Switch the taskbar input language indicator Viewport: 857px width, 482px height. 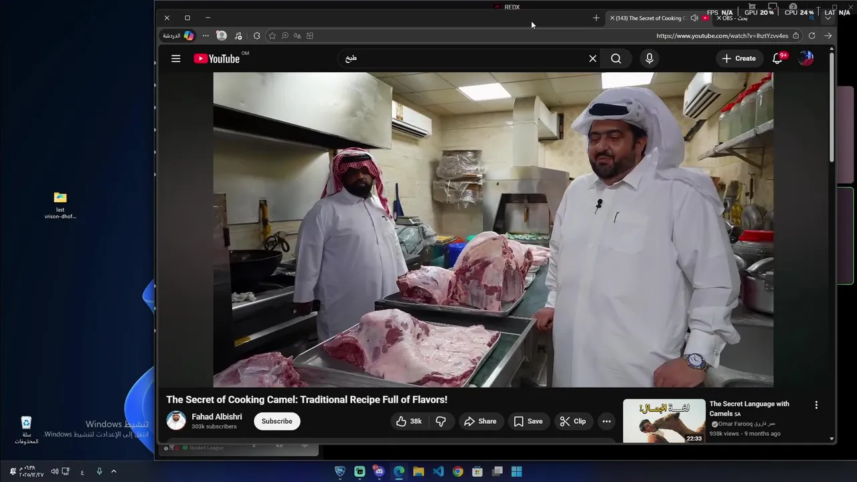pyautogui.click(x=82, y=472)
